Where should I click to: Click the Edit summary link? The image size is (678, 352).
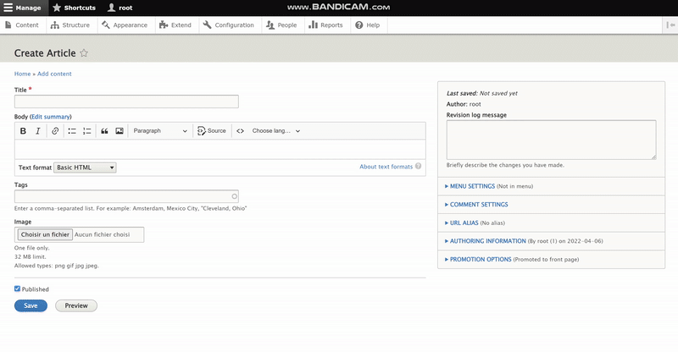pos(51,117)
